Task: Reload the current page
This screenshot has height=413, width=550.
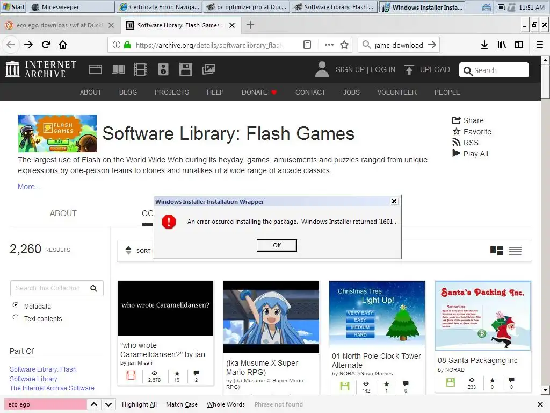Action: (x=46, y=45)
